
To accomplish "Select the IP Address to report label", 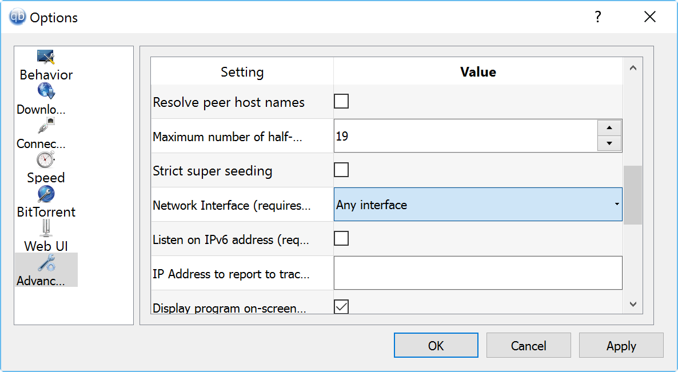I will [231, 274].
